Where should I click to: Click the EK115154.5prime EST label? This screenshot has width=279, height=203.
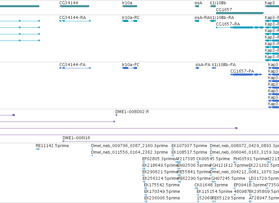coord(214,192)
